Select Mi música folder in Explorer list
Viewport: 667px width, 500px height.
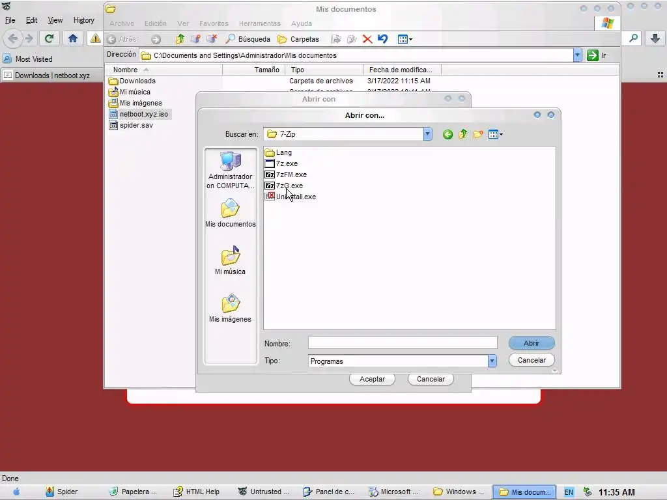tap(130, 92)
